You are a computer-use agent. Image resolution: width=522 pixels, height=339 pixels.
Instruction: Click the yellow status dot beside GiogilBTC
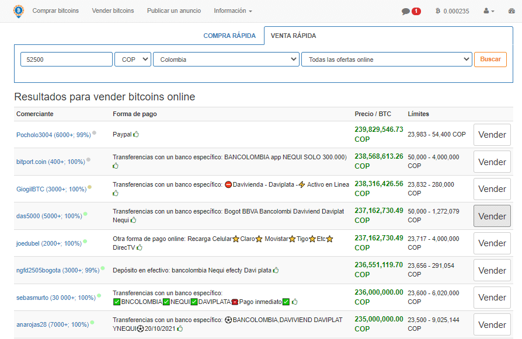tap(89, 187)
